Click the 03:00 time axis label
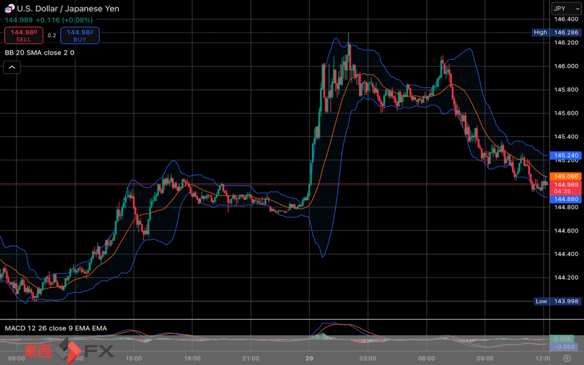The width and height of the screenshot is (584, 365). (x=368, y=358)
